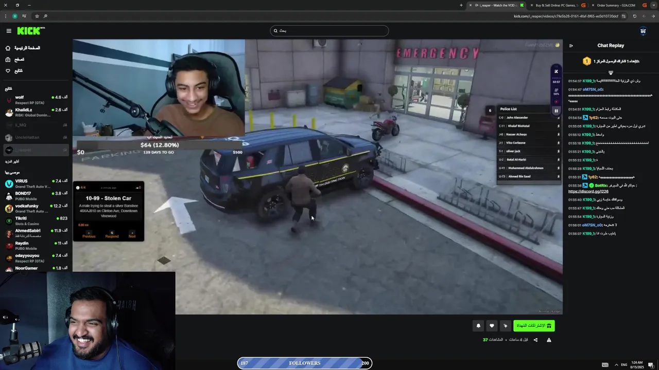Click oM7SN_o0 username at 01:54:47
The height and width of the screenshot is (370, 659).
pyautogui.click(x=593, y=89)
